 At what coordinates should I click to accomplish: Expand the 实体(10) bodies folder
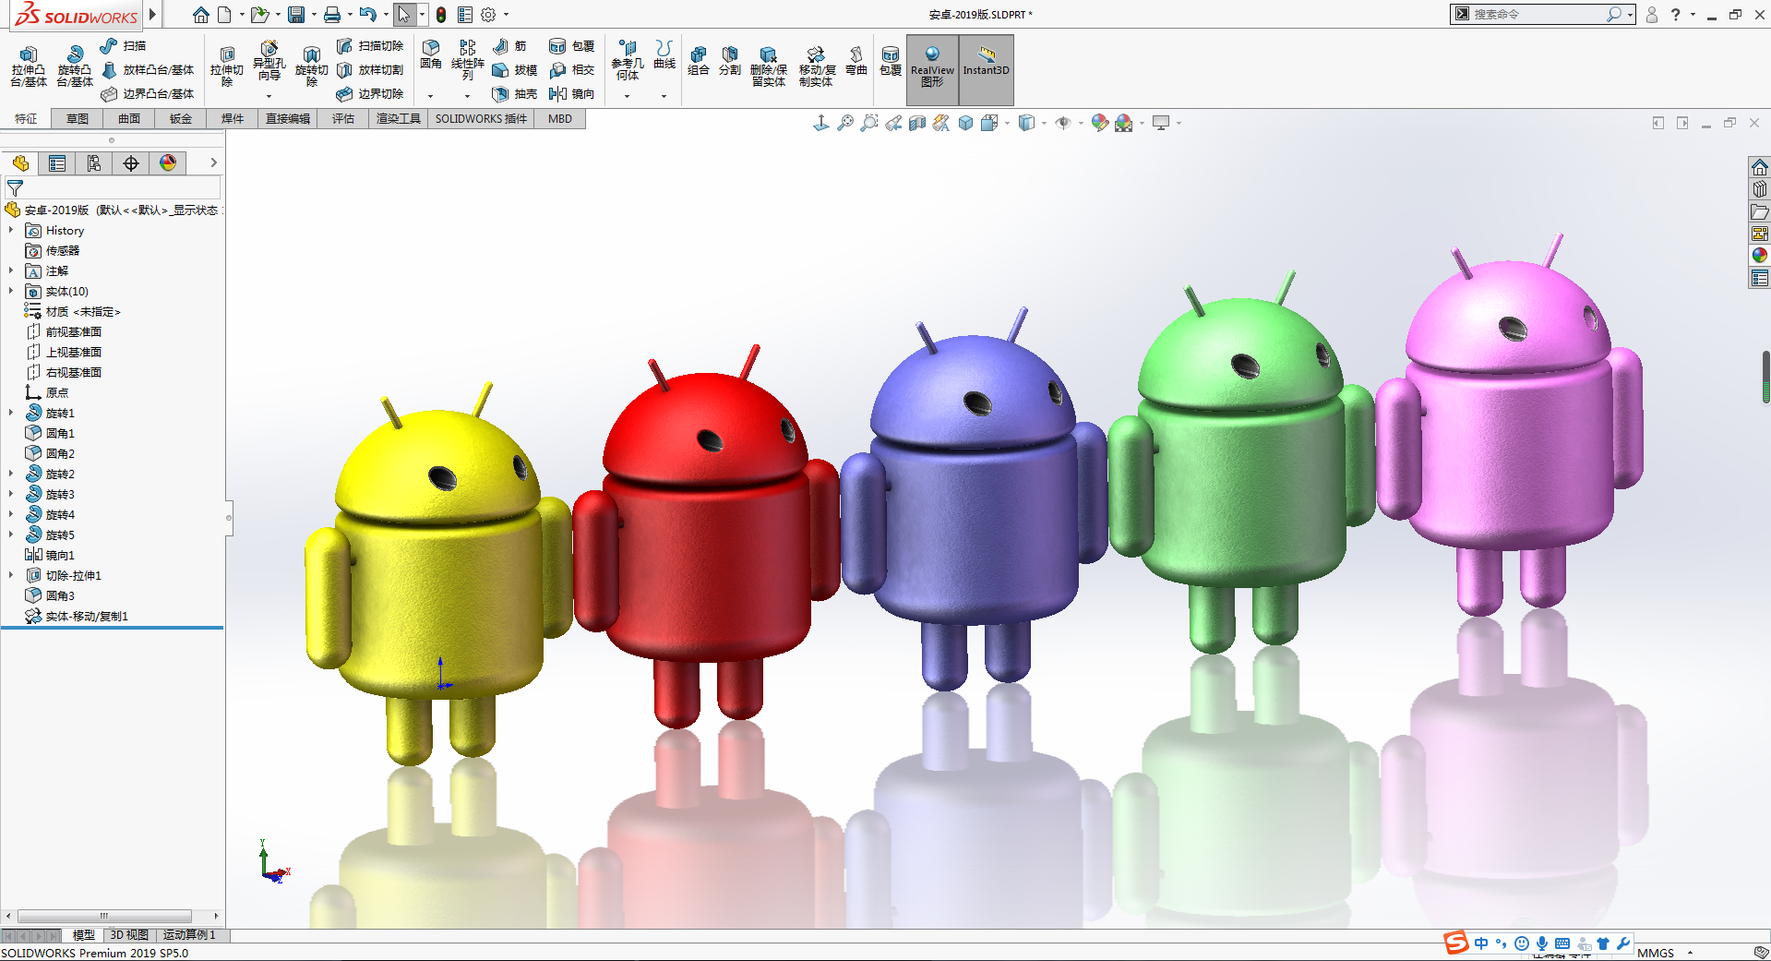(11, 292)
